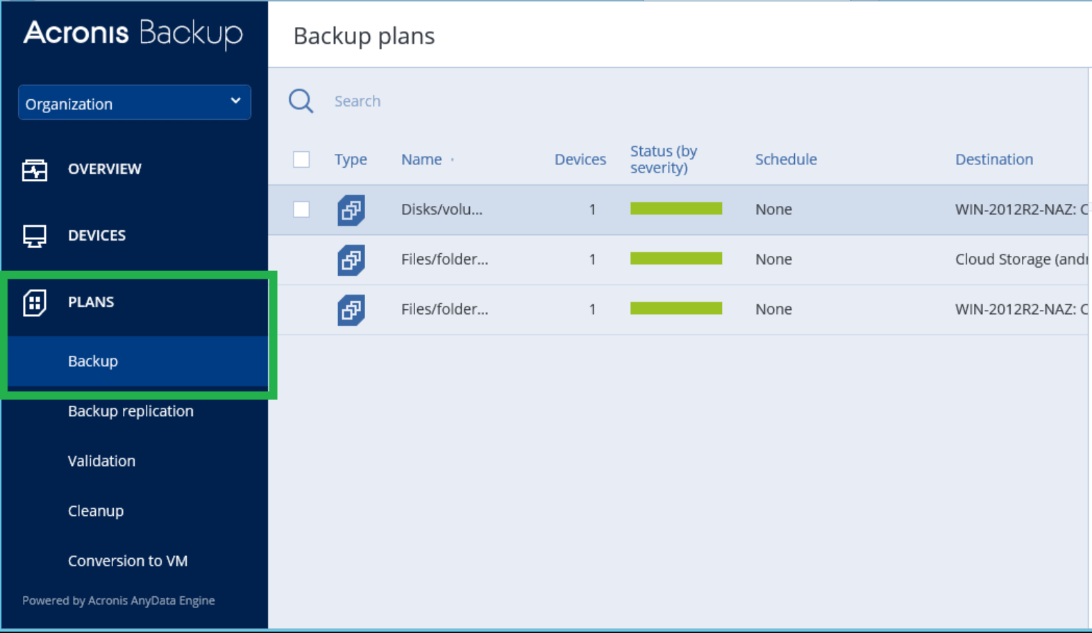Image resolution: width=1092 pixels, height=633 pixels.
Task: Open the OVERVIEW section
Action: point(105,168)
